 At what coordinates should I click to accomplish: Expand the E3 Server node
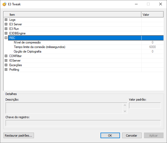point(6,24)
